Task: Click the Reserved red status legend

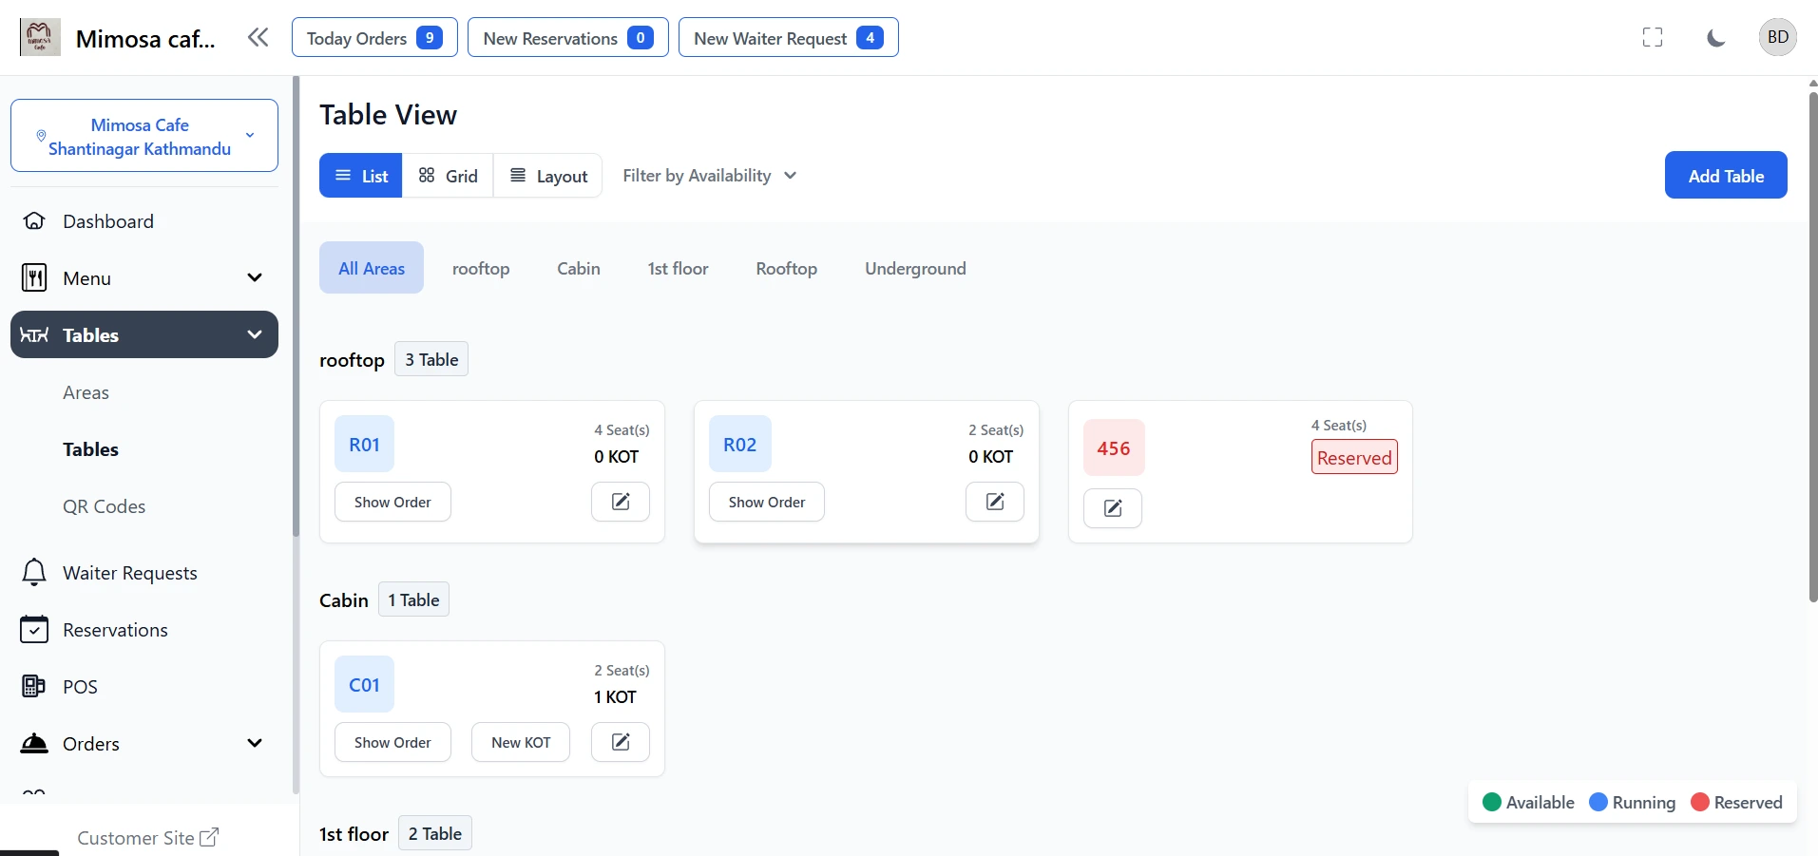Action: [x=1737, y=801]
